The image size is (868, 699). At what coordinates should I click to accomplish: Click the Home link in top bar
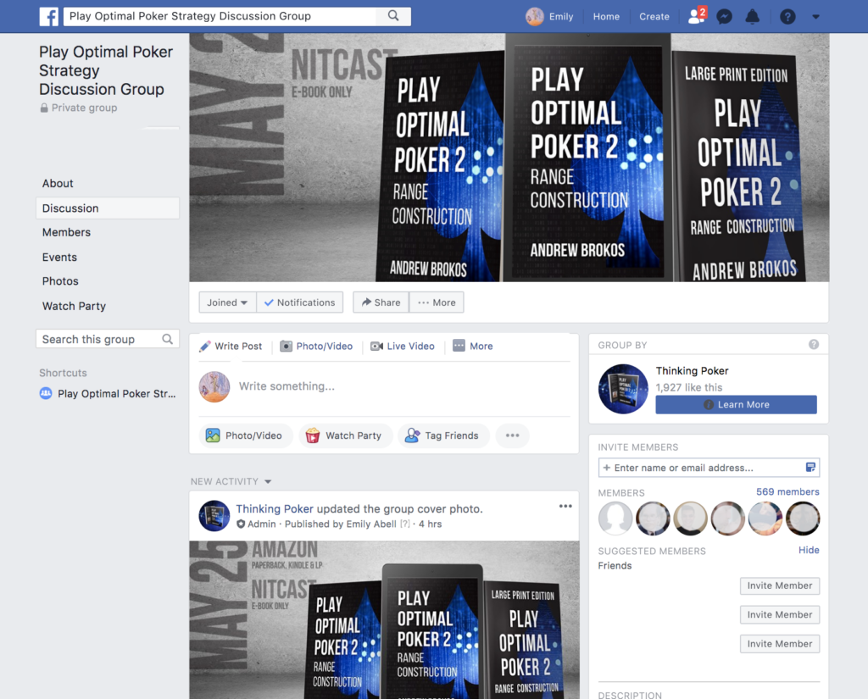click(x=606, y=17)
